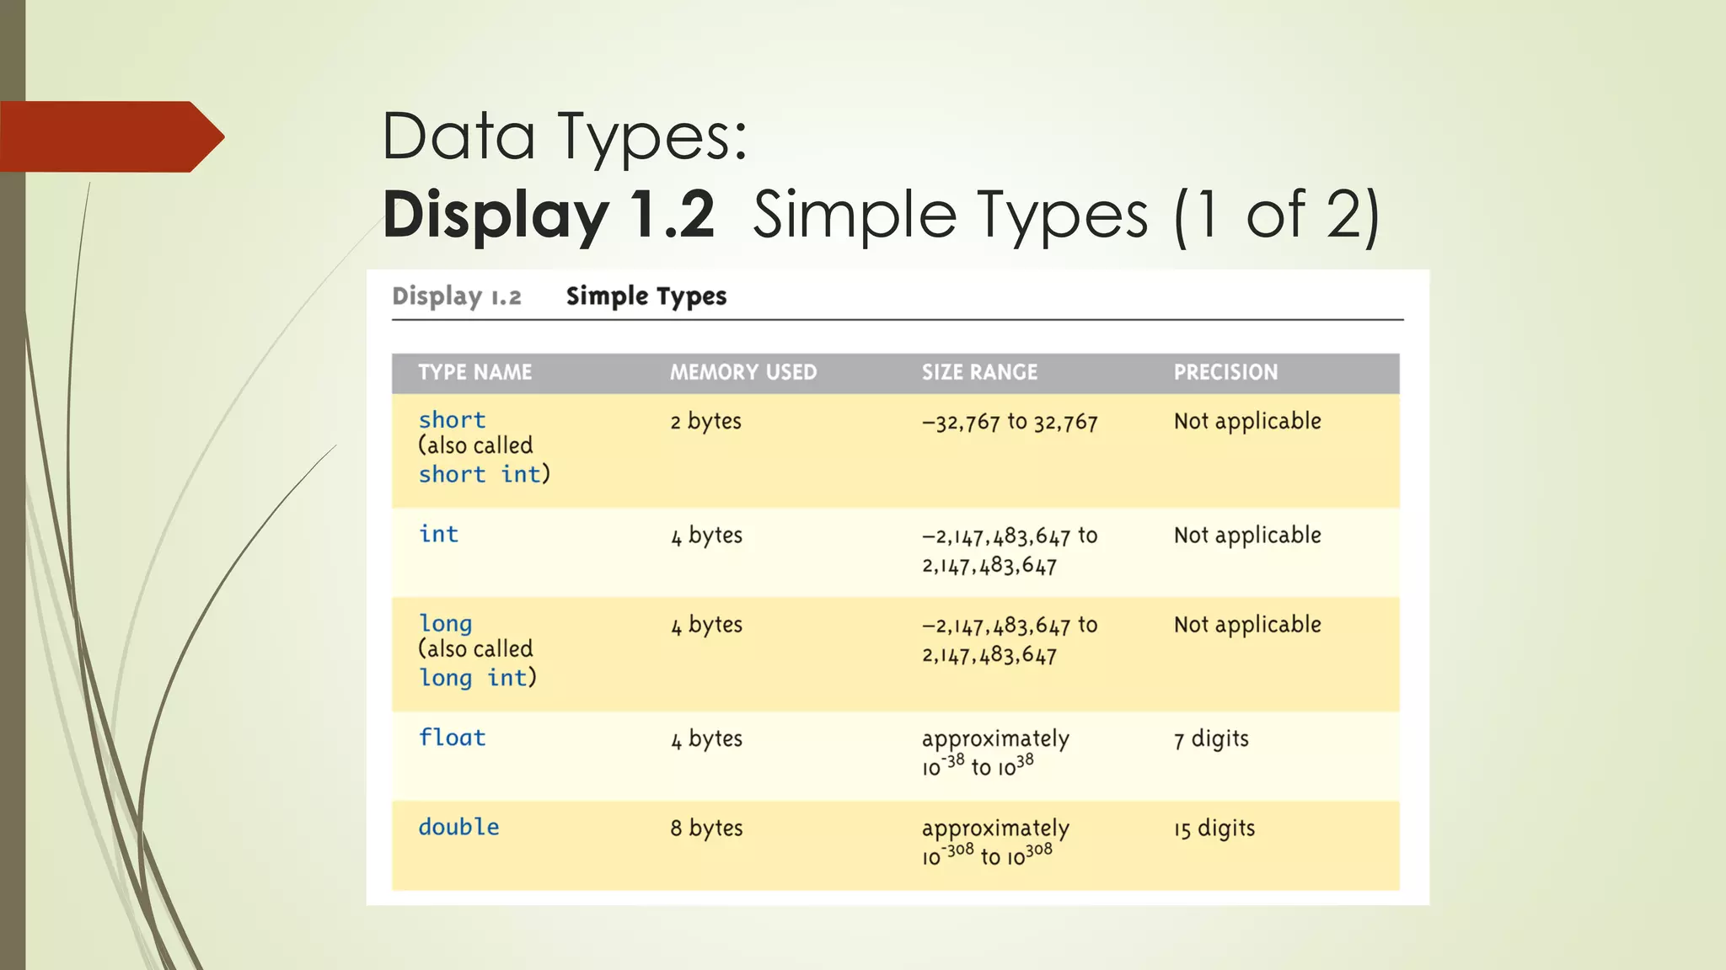This screenshot has height=970, width=1726.
Task: Click '4 bytes' in the long row
Action: click(706, 625)
